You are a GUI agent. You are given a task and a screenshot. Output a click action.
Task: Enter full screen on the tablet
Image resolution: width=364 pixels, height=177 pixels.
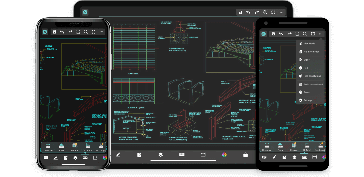point(273,12)
